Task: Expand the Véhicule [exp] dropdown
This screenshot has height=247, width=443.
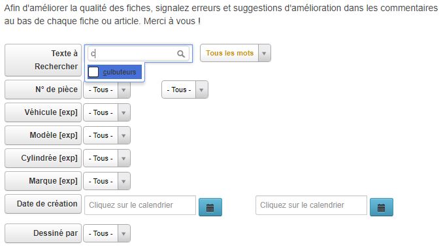Action: [107, 113]
